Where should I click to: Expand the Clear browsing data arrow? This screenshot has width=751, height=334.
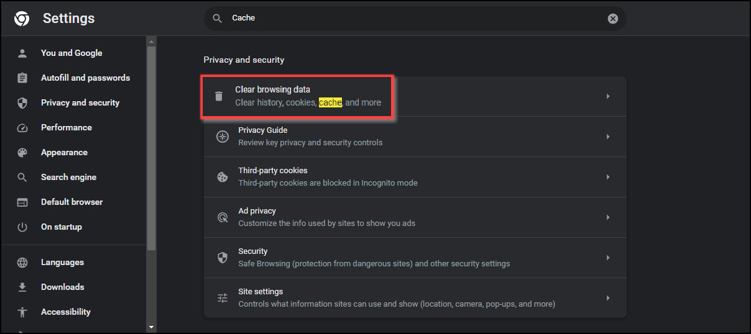(x=608, y=96)
